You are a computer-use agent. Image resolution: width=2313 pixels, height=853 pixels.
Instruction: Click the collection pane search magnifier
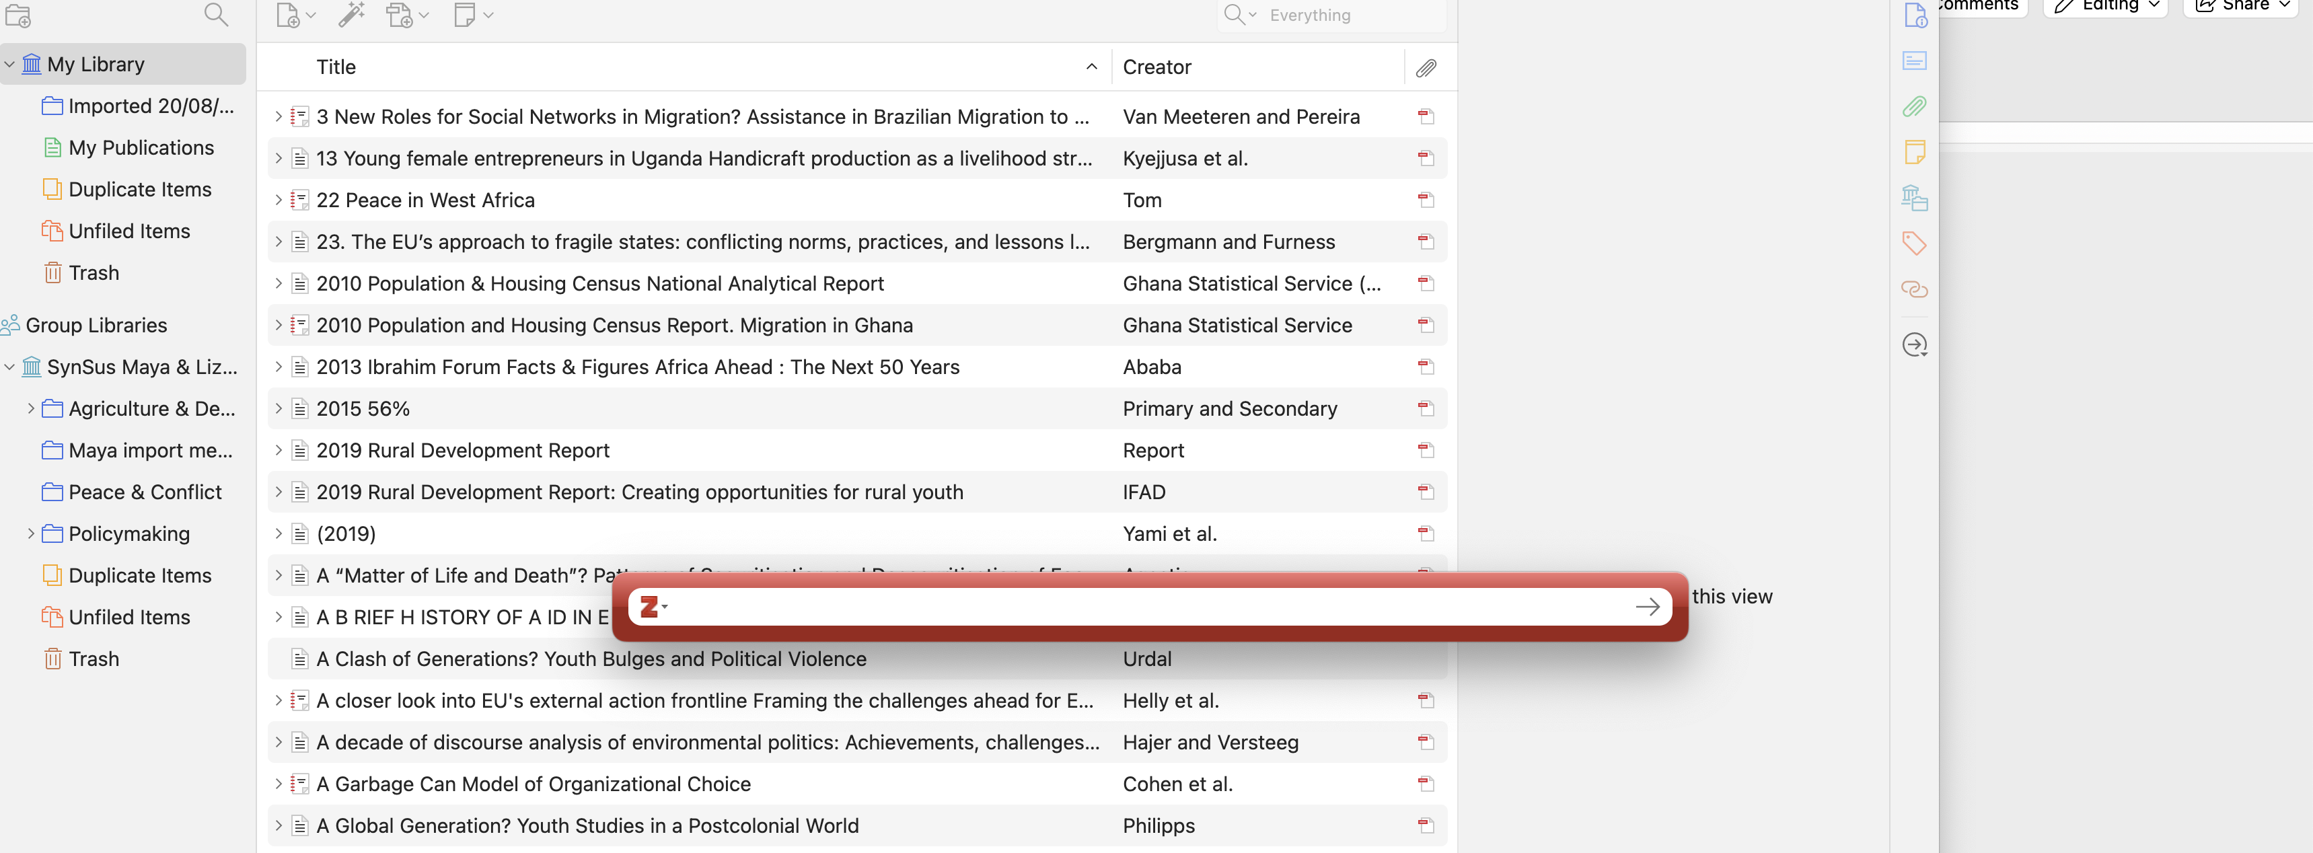(215, 15)
